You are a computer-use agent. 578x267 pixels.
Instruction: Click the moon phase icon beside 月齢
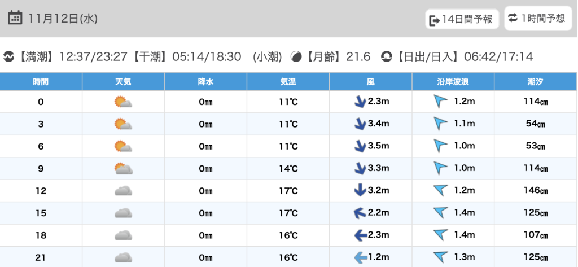[296, 56]
